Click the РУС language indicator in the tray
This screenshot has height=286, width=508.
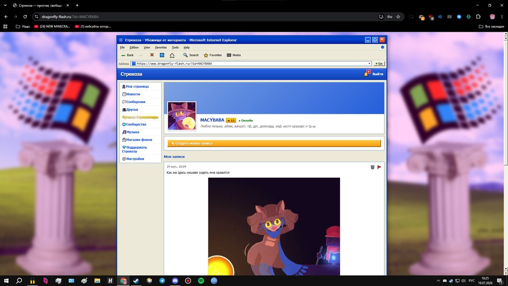point(471,281)
